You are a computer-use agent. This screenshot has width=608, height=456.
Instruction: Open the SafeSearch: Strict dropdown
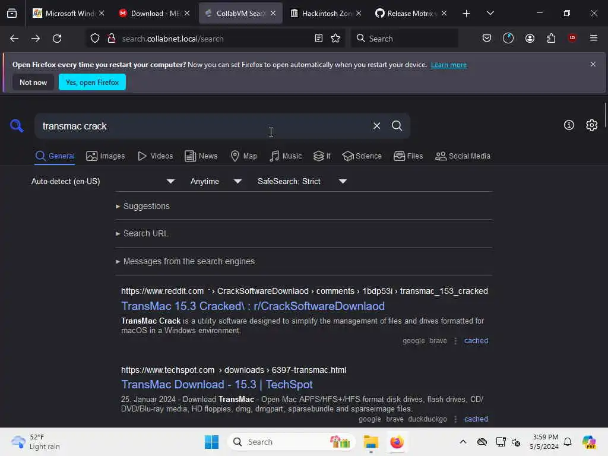click(302, 181)
